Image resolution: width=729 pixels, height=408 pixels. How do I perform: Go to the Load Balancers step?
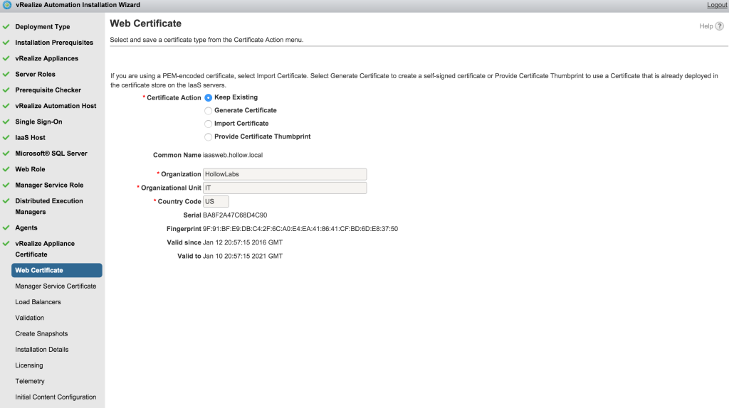click(x=38, y=302)
